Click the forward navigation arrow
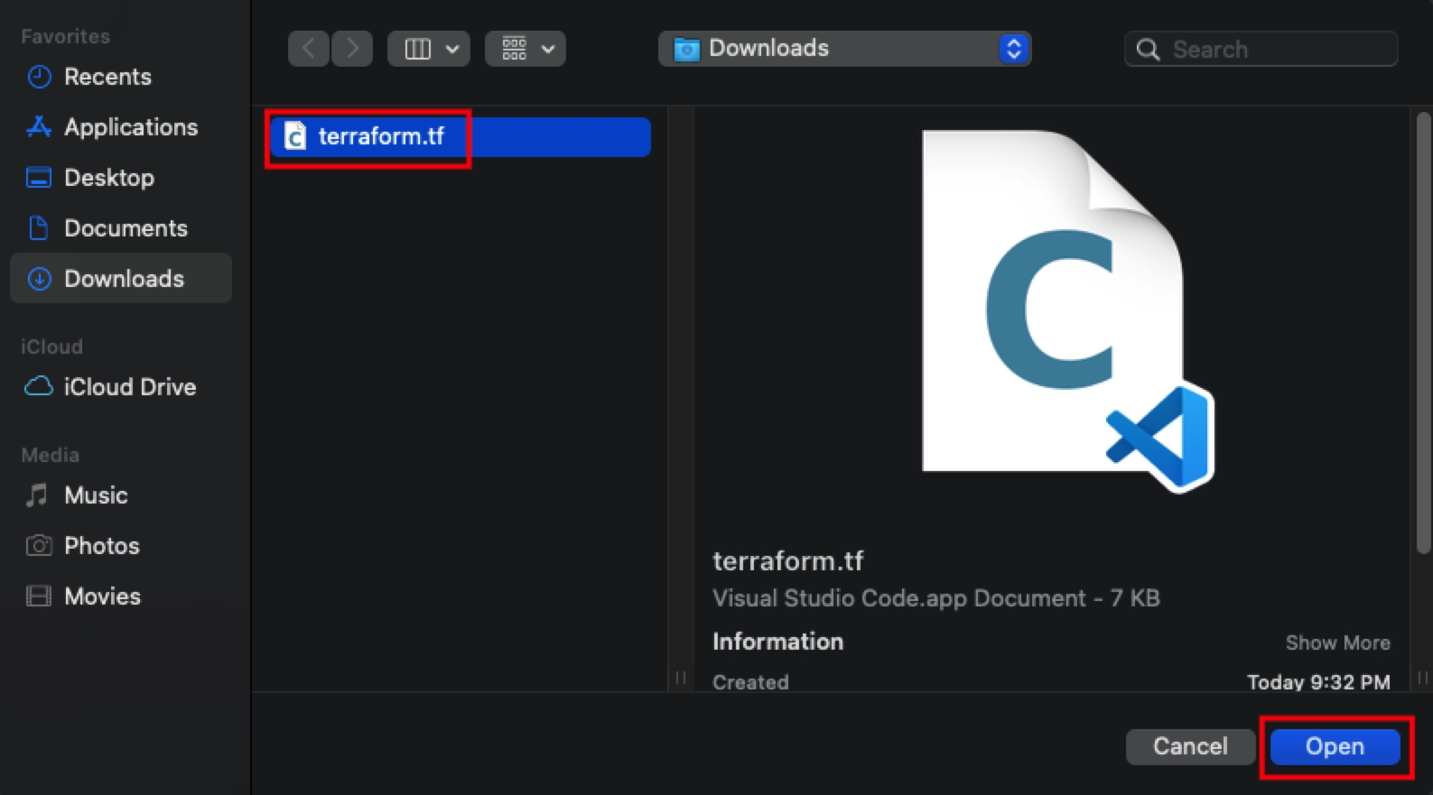The width and height of the screenshot is (1433, 795). (352, 49)
